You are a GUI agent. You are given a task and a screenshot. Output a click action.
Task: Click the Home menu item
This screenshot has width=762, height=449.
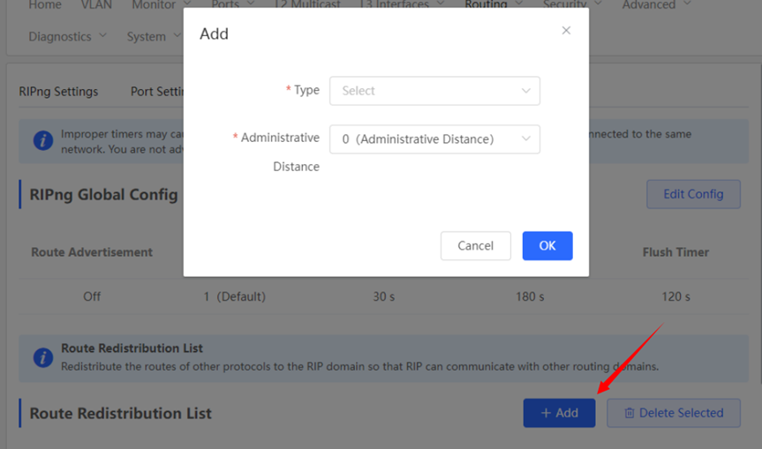pyautogui.click(x=45, y=5)
